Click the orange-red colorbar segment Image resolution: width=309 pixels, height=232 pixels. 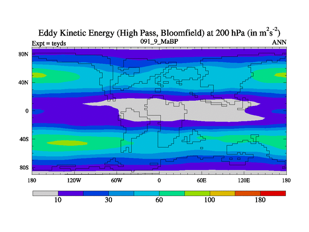(248, 193)
